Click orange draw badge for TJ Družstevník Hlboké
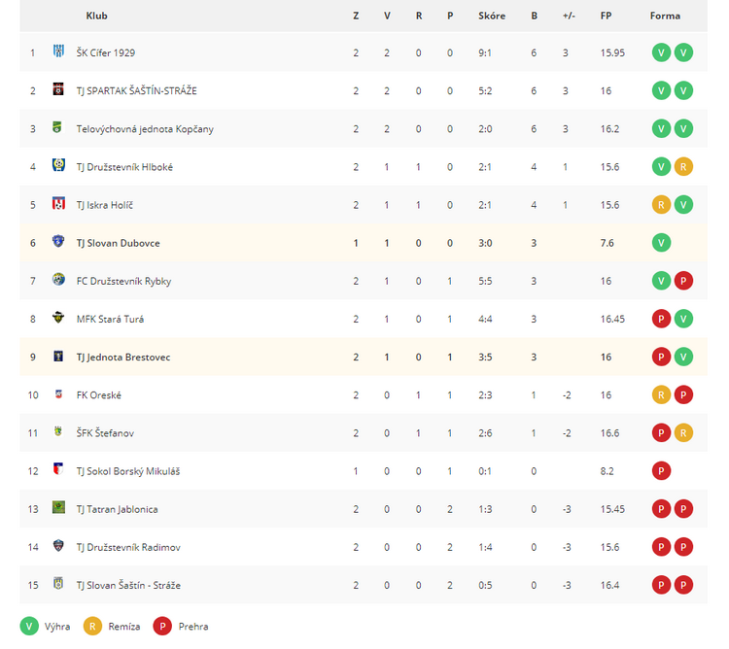 pyautogui.click(x=683, y=167)
